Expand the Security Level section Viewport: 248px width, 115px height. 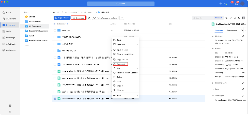[x=213, y=83]
